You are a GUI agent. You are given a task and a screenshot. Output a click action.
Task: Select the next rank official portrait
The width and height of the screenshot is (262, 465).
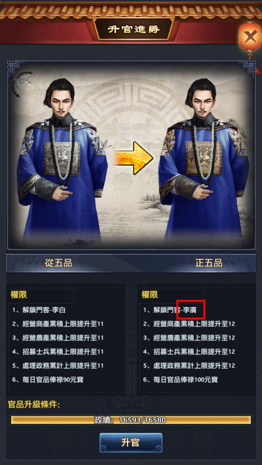(x=203, y=159)
